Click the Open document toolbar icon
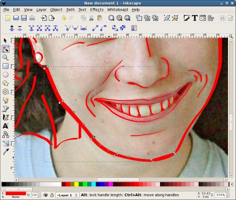The height and width of the screenshot is (200, 236). pyautogui.click(x=16, y=18)
